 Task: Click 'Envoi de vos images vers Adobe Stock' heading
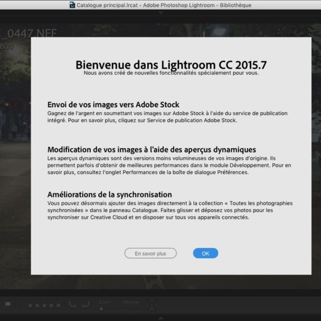(113, 104)
